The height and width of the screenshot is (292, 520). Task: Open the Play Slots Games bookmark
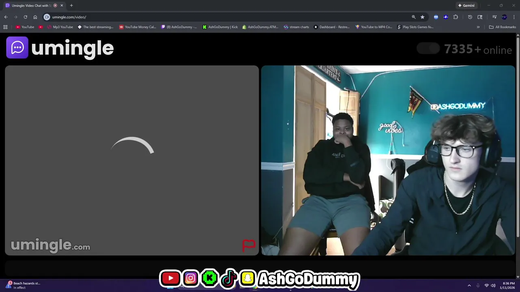(x=415, y=27)
